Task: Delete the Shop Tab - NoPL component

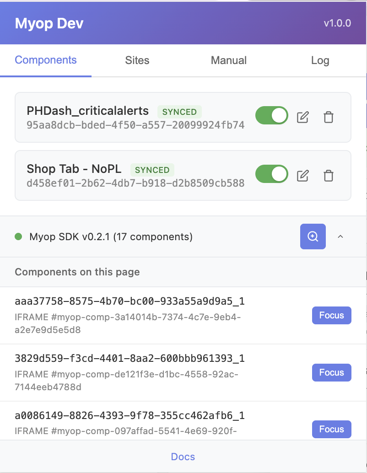Action: [328, 175]
